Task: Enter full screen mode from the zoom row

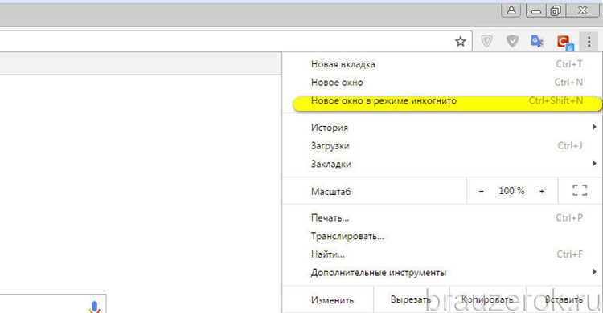Action: pyautogui.click(x=580, y=190)
